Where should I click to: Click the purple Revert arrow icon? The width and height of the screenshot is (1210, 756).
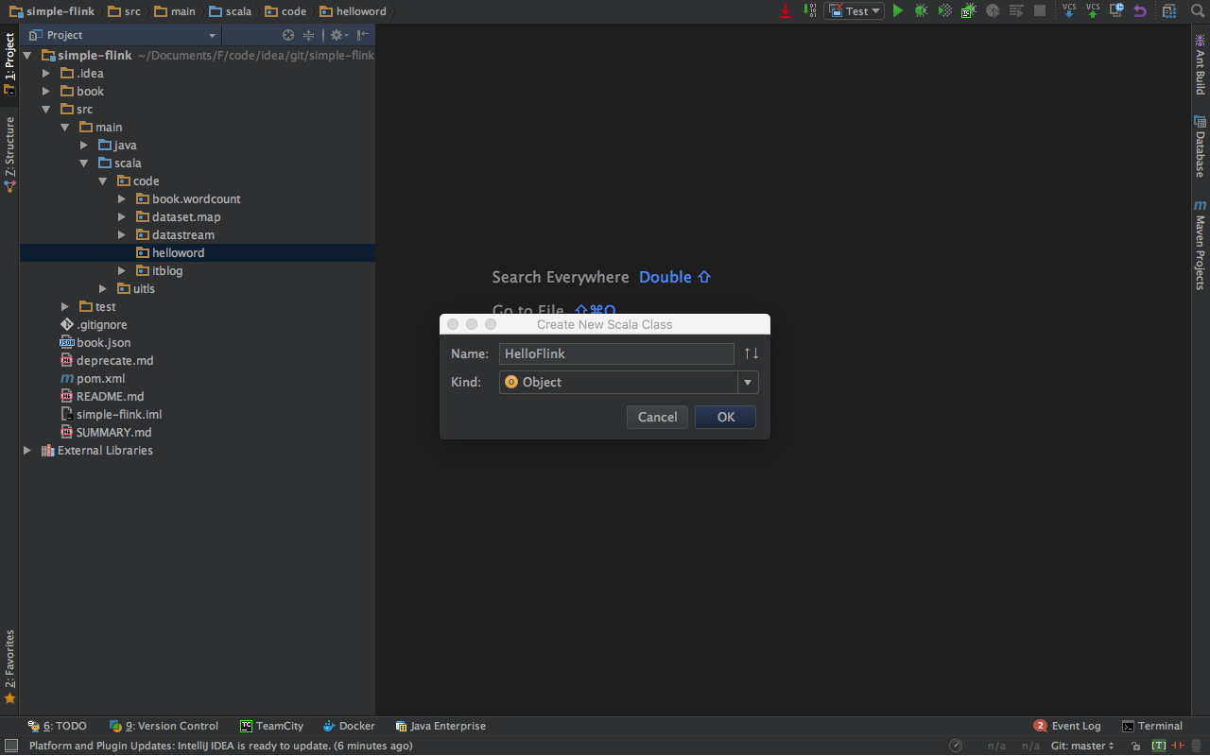pyautogui.click(x=1140, y=11)
